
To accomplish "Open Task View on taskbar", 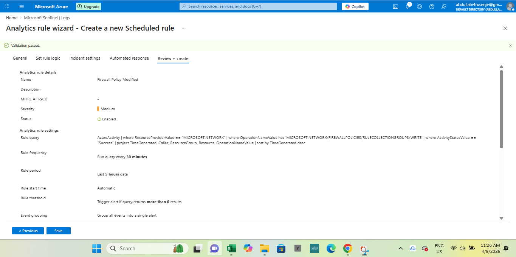I will pyautogui.click(x=197, y=248).
